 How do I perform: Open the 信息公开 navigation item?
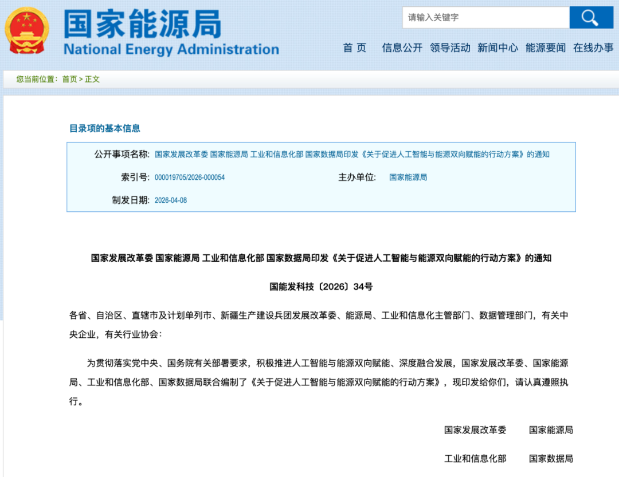402,48
